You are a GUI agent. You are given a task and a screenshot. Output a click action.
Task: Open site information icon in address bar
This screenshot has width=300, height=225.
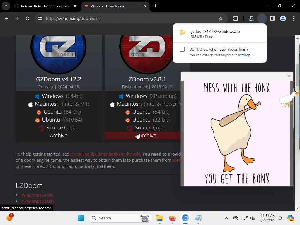pos(40,18)
